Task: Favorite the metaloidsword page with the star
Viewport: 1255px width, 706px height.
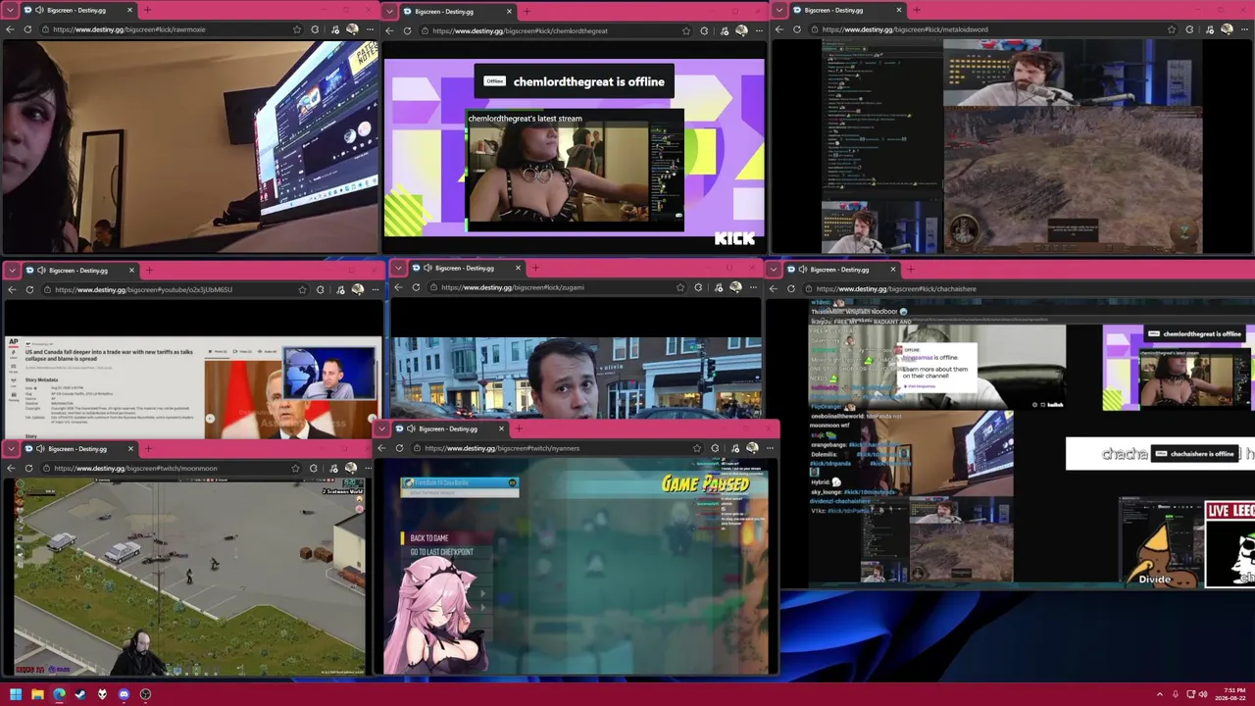Action: pos(1172,29)
